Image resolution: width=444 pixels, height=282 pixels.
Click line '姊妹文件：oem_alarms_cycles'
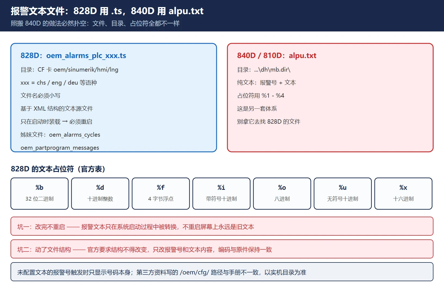point(60,135)
